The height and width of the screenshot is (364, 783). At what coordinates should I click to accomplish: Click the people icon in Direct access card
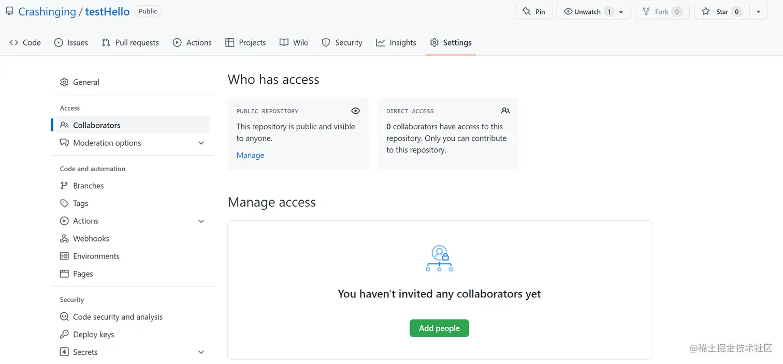pos(505,111)
